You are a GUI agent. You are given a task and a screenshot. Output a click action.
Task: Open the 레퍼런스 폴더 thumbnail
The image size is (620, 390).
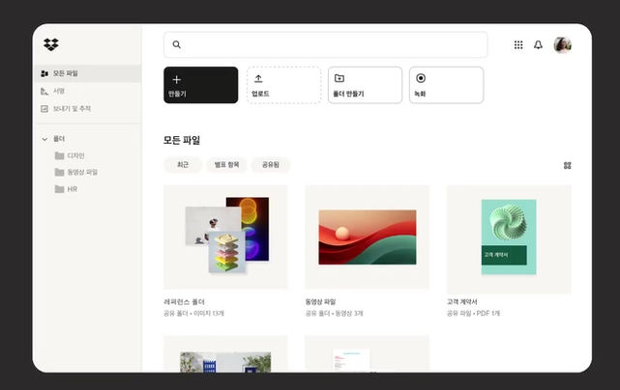click(x=225, y=237)
